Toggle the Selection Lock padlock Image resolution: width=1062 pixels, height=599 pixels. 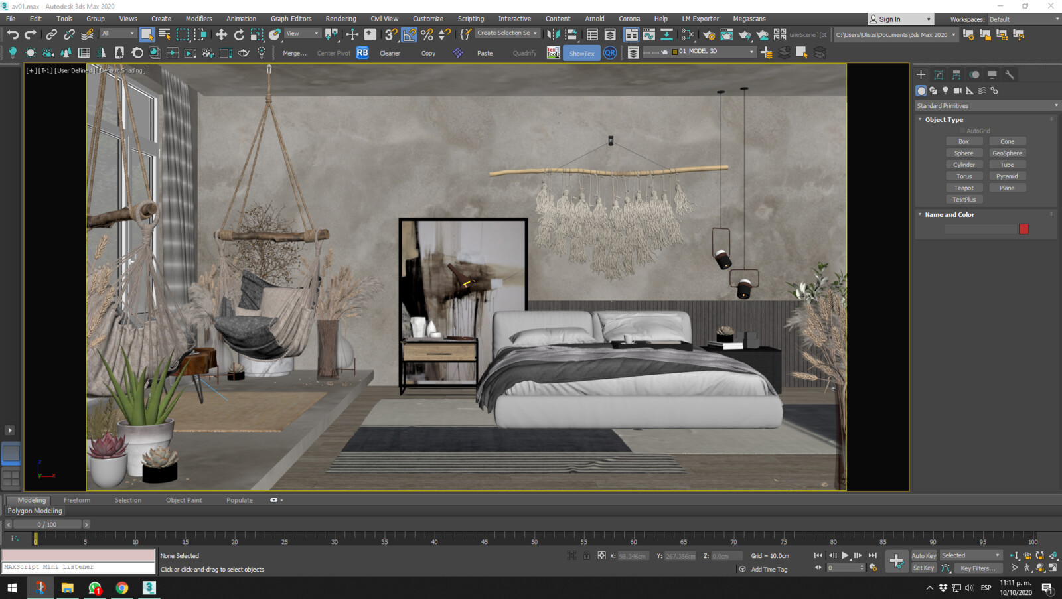click(587, 555)
